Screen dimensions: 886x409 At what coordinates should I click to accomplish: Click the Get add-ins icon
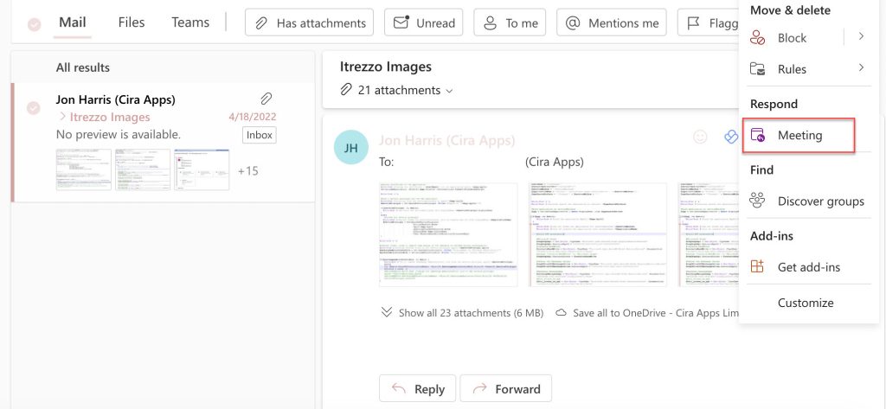[758, 267]
